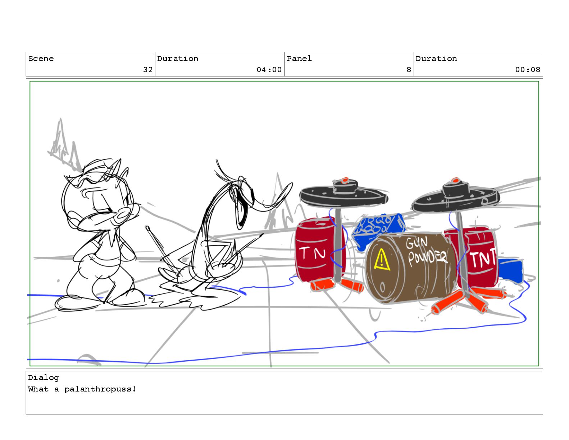Select the scene number 32
Screen dimensions: 569x440
[148, 70]
